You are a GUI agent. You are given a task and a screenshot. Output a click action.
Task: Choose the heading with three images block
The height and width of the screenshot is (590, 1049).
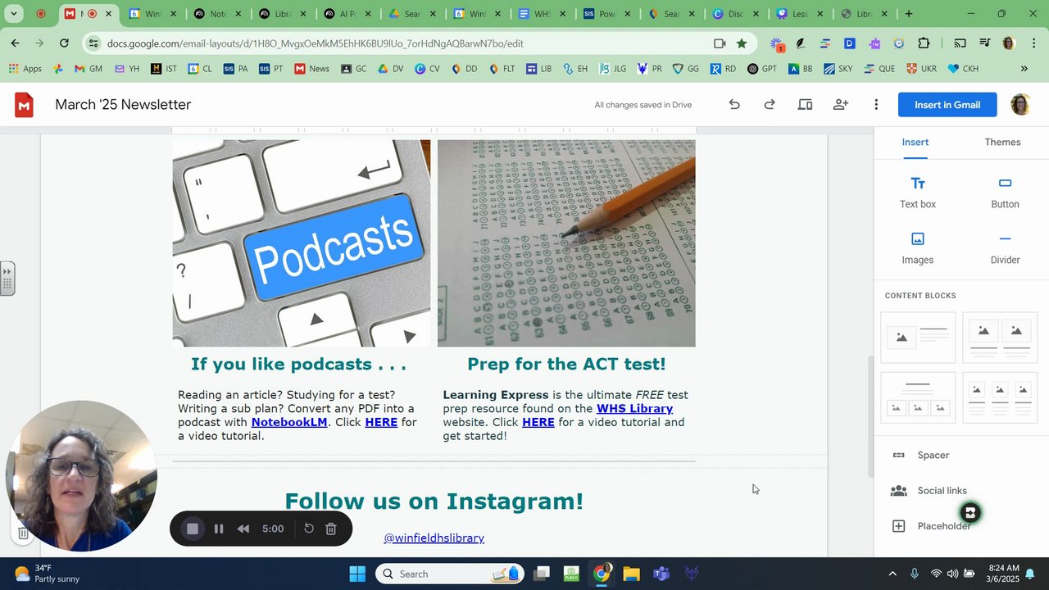pos(918,397)
